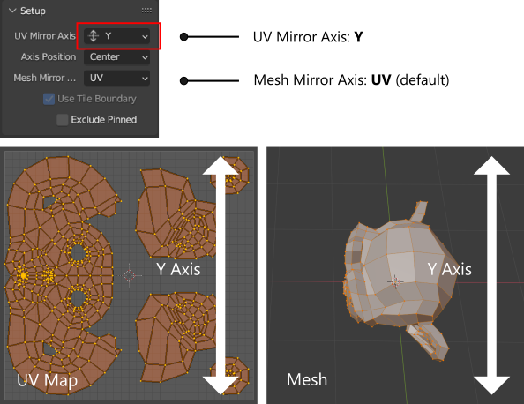Enable the Exclude Pinned checkbox
The image size is (524, 404).
pos(63,120)
